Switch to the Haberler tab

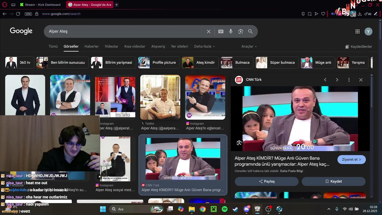click(92, 46)
